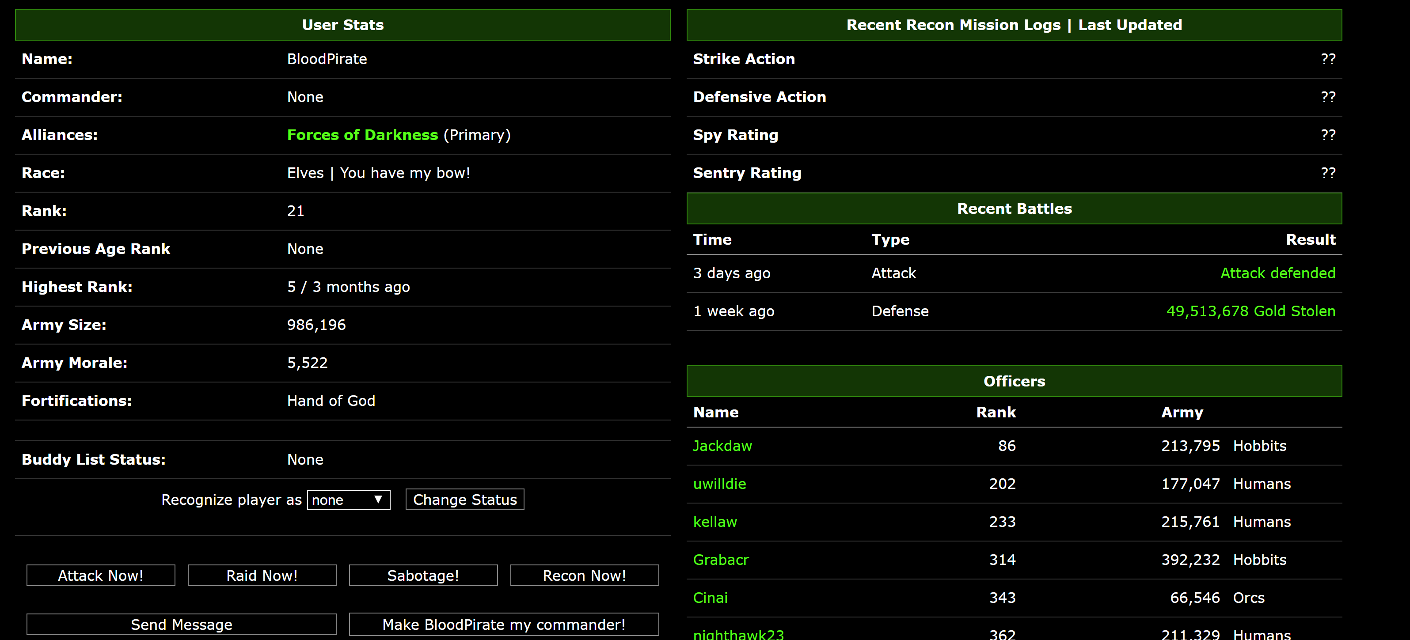The width and height of the screenshot is (1410, 640).
Task: Click Make BloodPirate my commander! button
Action: [x=504, y=624]
